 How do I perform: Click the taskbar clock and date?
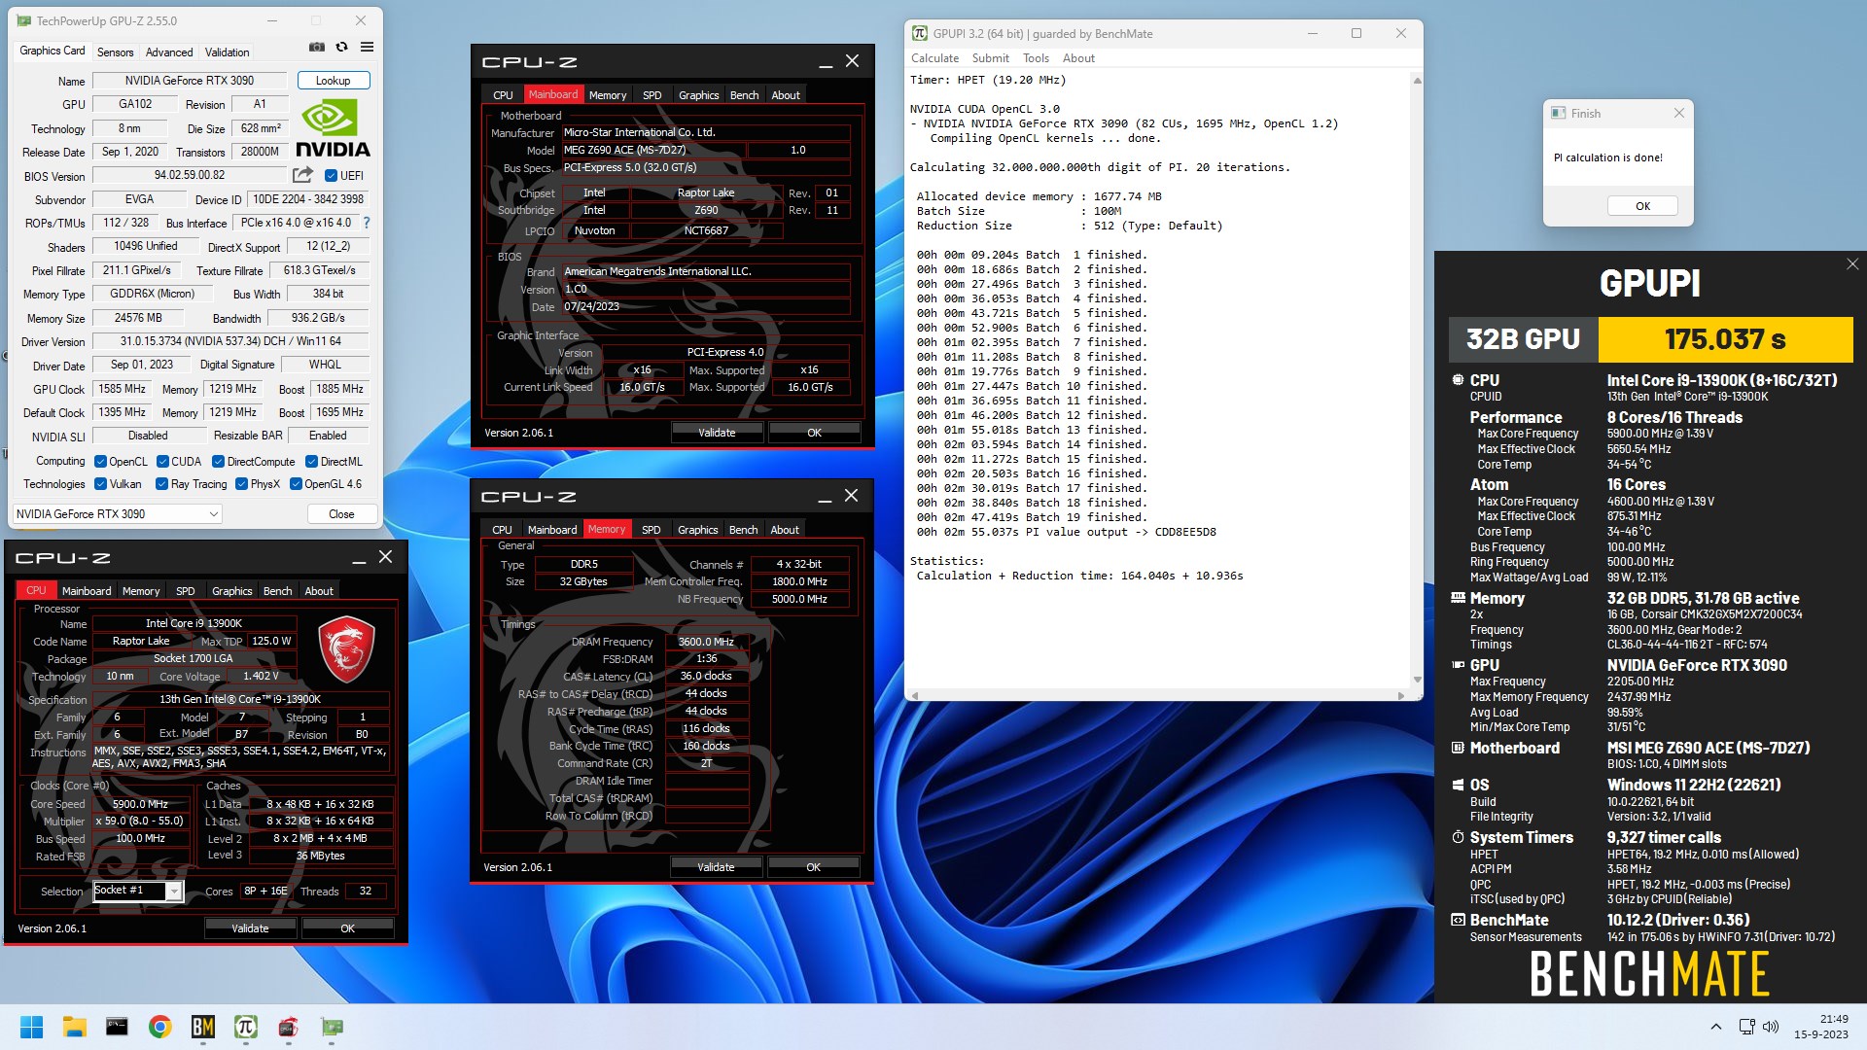(1820, 1027)
